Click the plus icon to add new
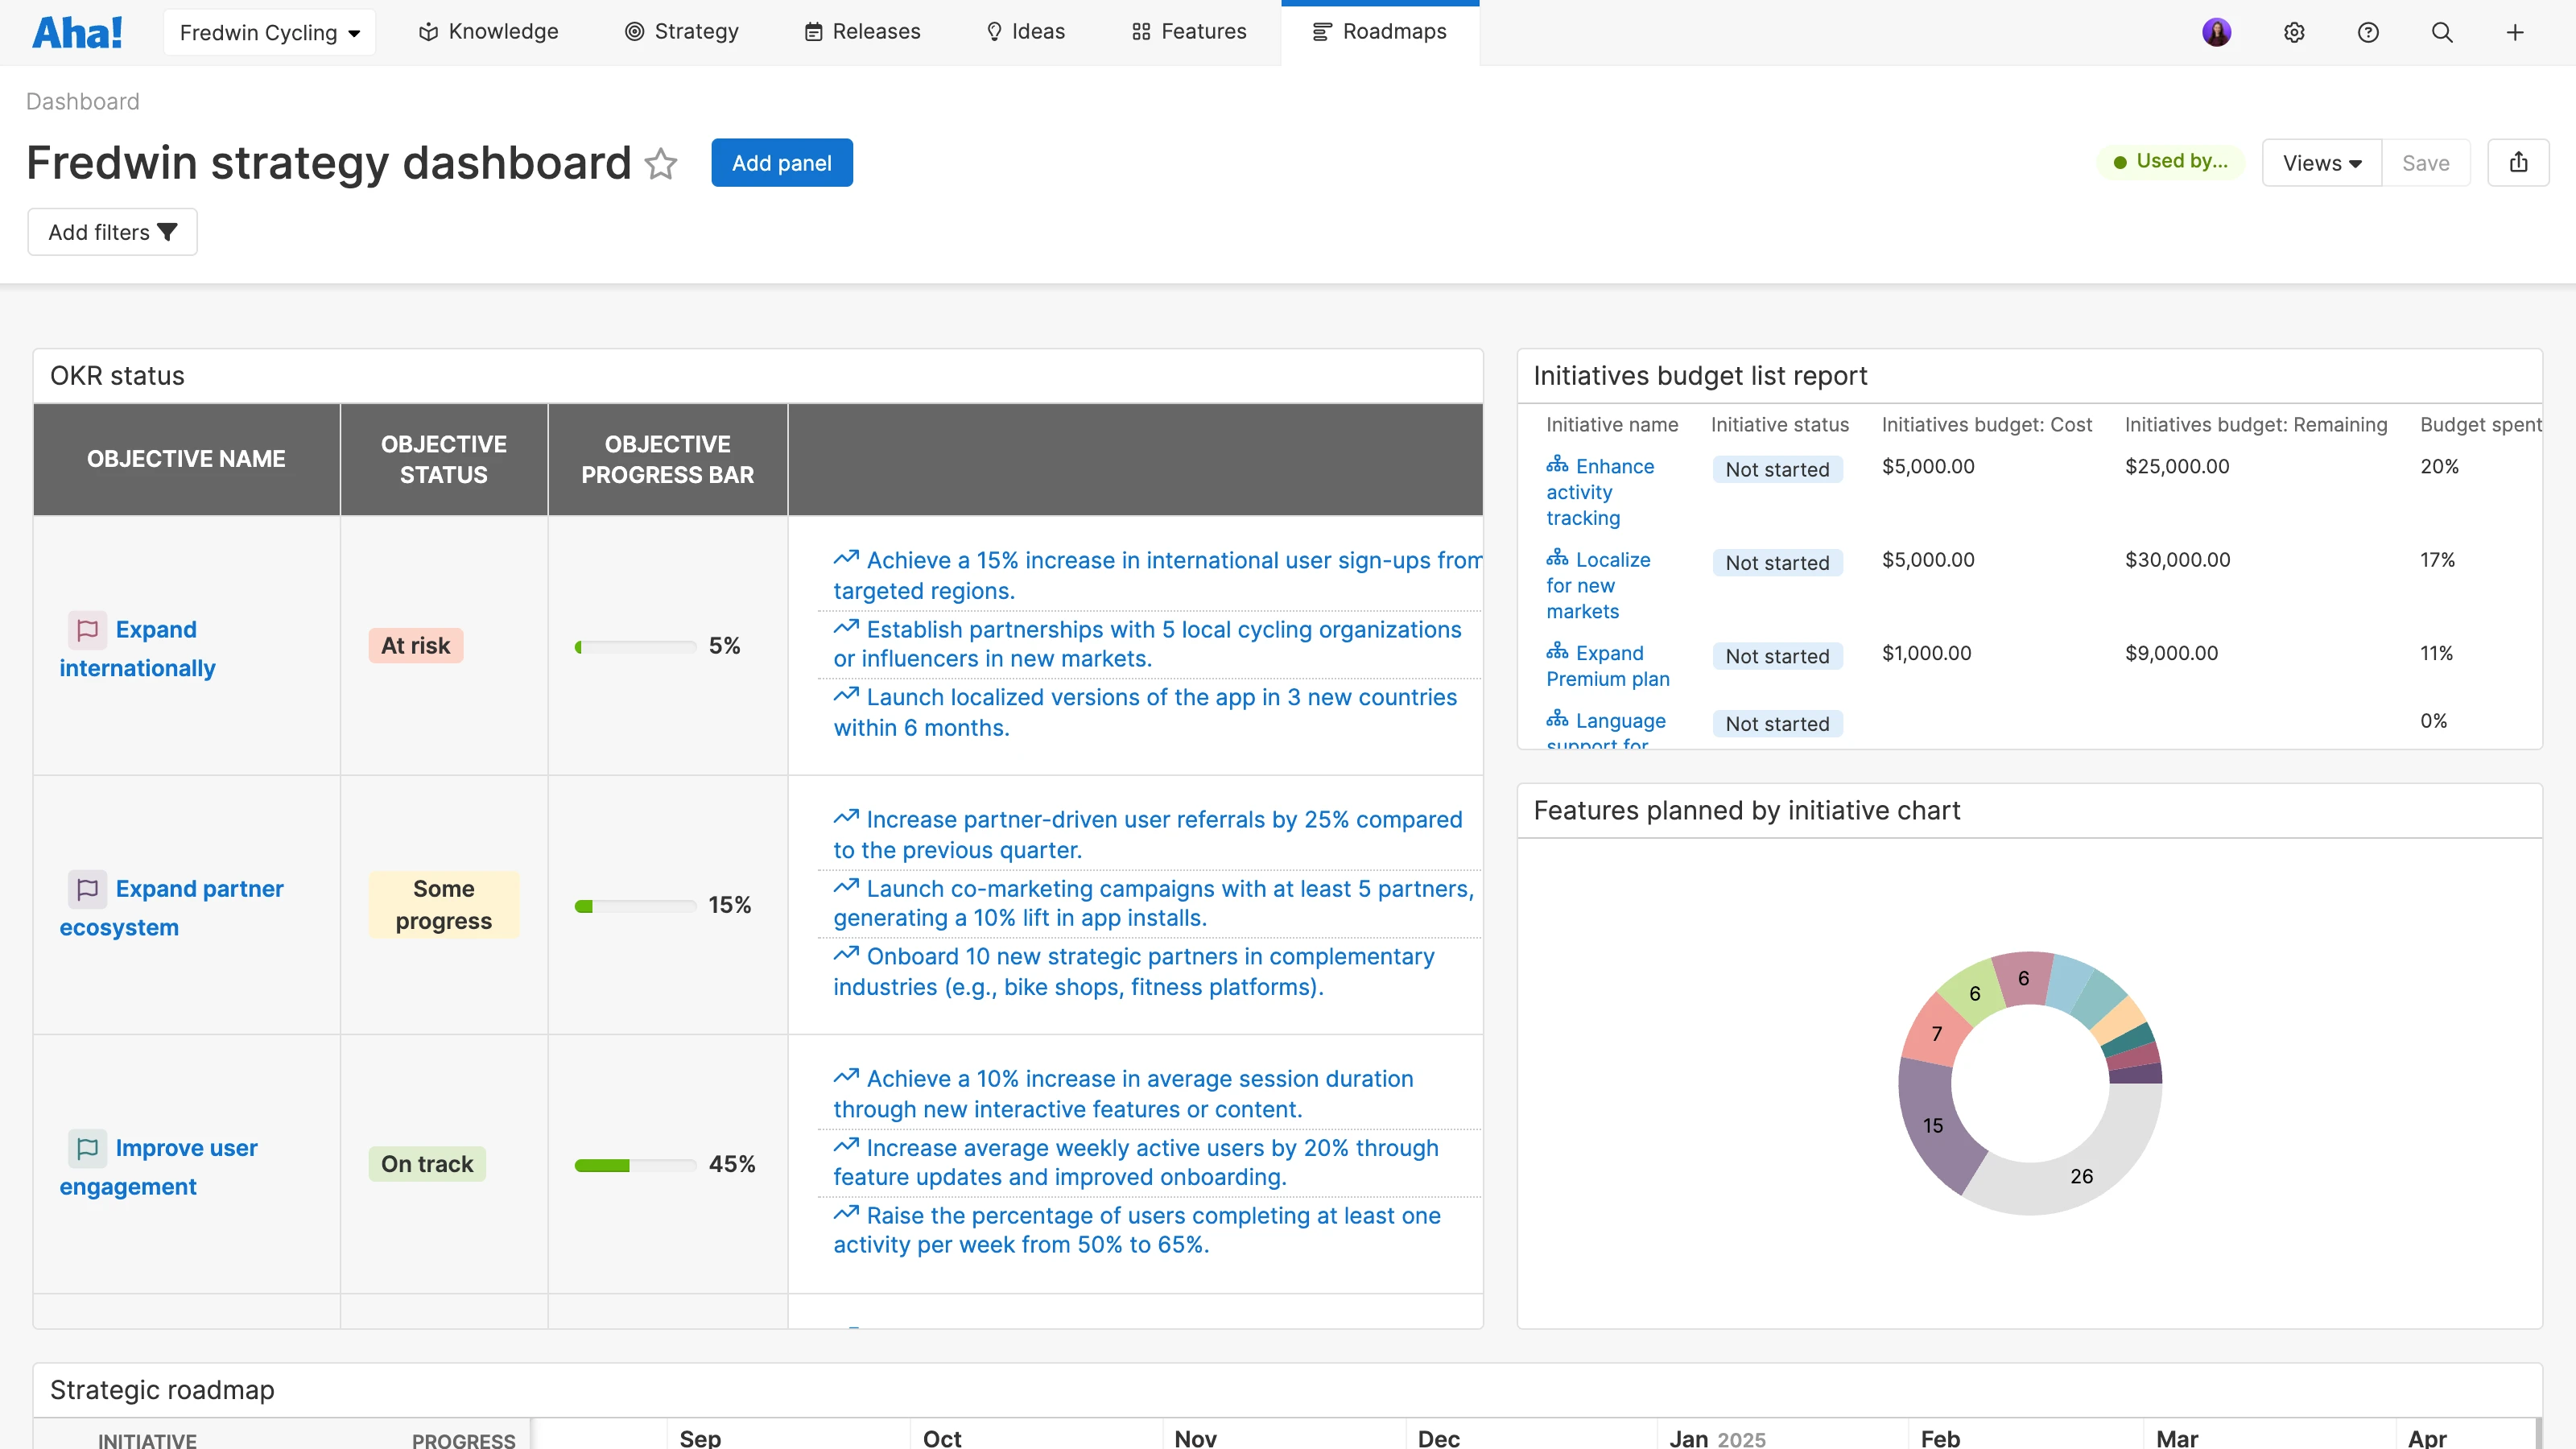Viewport: 2576px width, 1449px height. [x=2515, y=32]
